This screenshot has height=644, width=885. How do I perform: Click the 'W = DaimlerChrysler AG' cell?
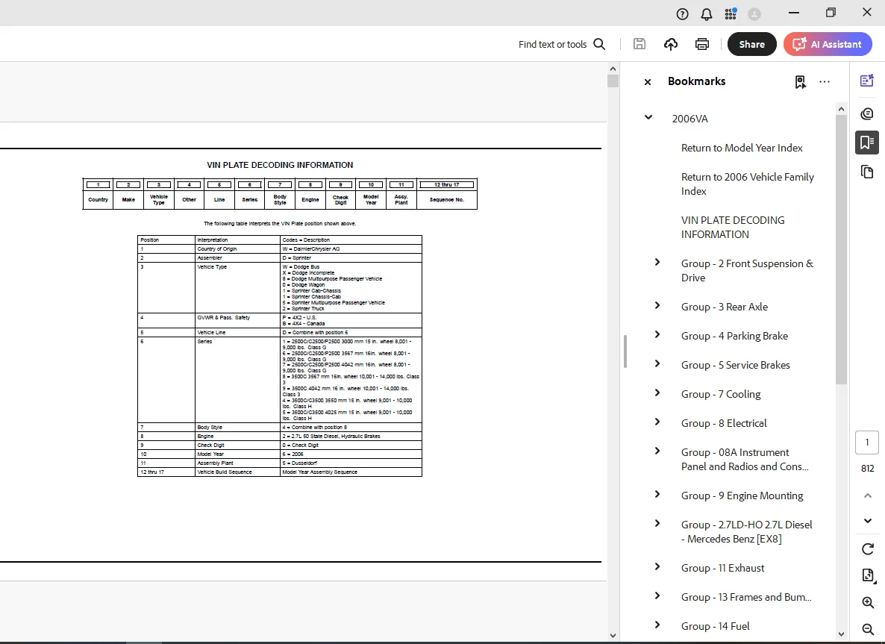pyautogui.click(x=351, y=248)
